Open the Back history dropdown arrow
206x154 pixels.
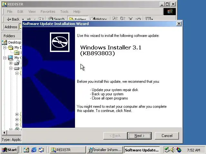[23, 19]
